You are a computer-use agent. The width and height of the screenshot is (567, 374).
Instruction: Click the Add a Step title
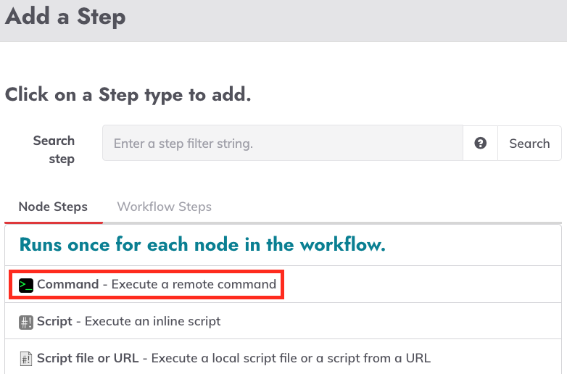click(65, 17)
